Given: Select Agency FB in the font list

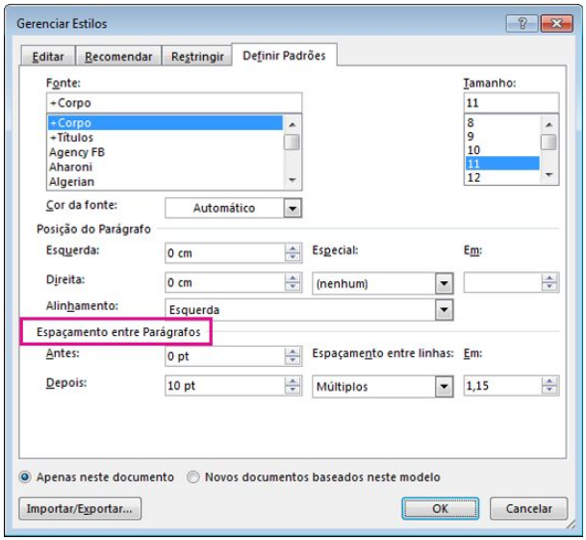Looking at the screenshot, I should click(x=77, y=152).
